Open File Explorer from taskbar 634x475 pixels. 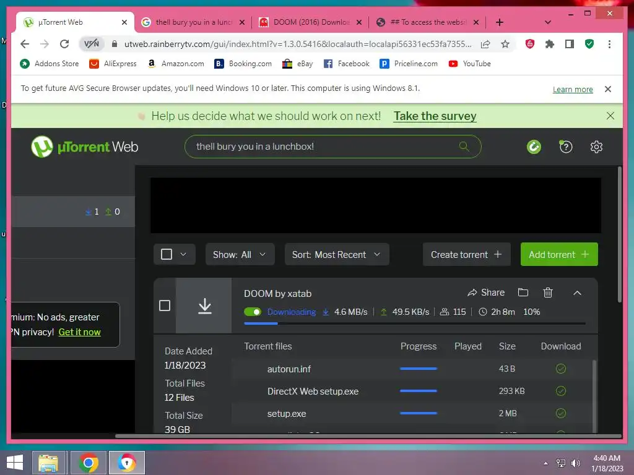pos(48,463)
